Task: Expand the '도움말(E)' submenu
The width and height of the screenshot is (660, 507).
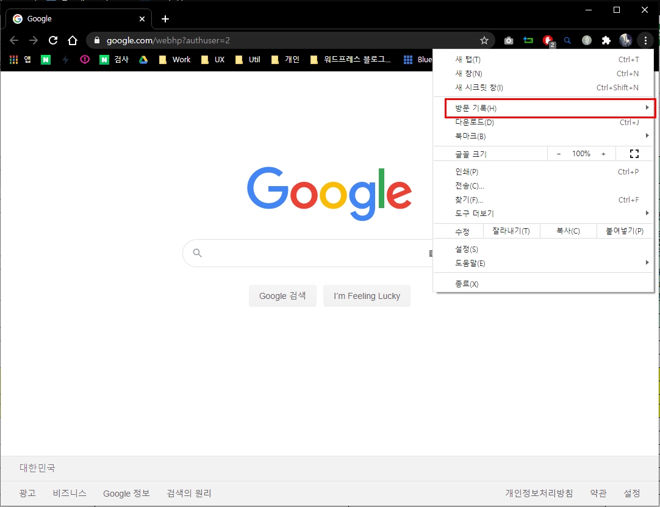Action: pyautogui.click(x=543, y=263)
